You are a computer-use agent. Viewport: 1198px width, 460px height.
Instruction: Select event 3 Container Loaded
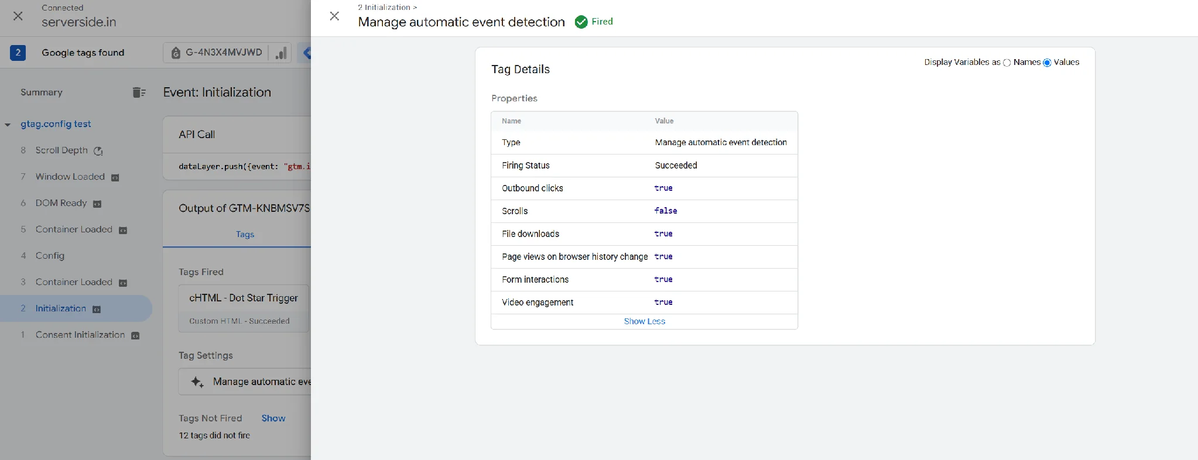tap(74, 282)
